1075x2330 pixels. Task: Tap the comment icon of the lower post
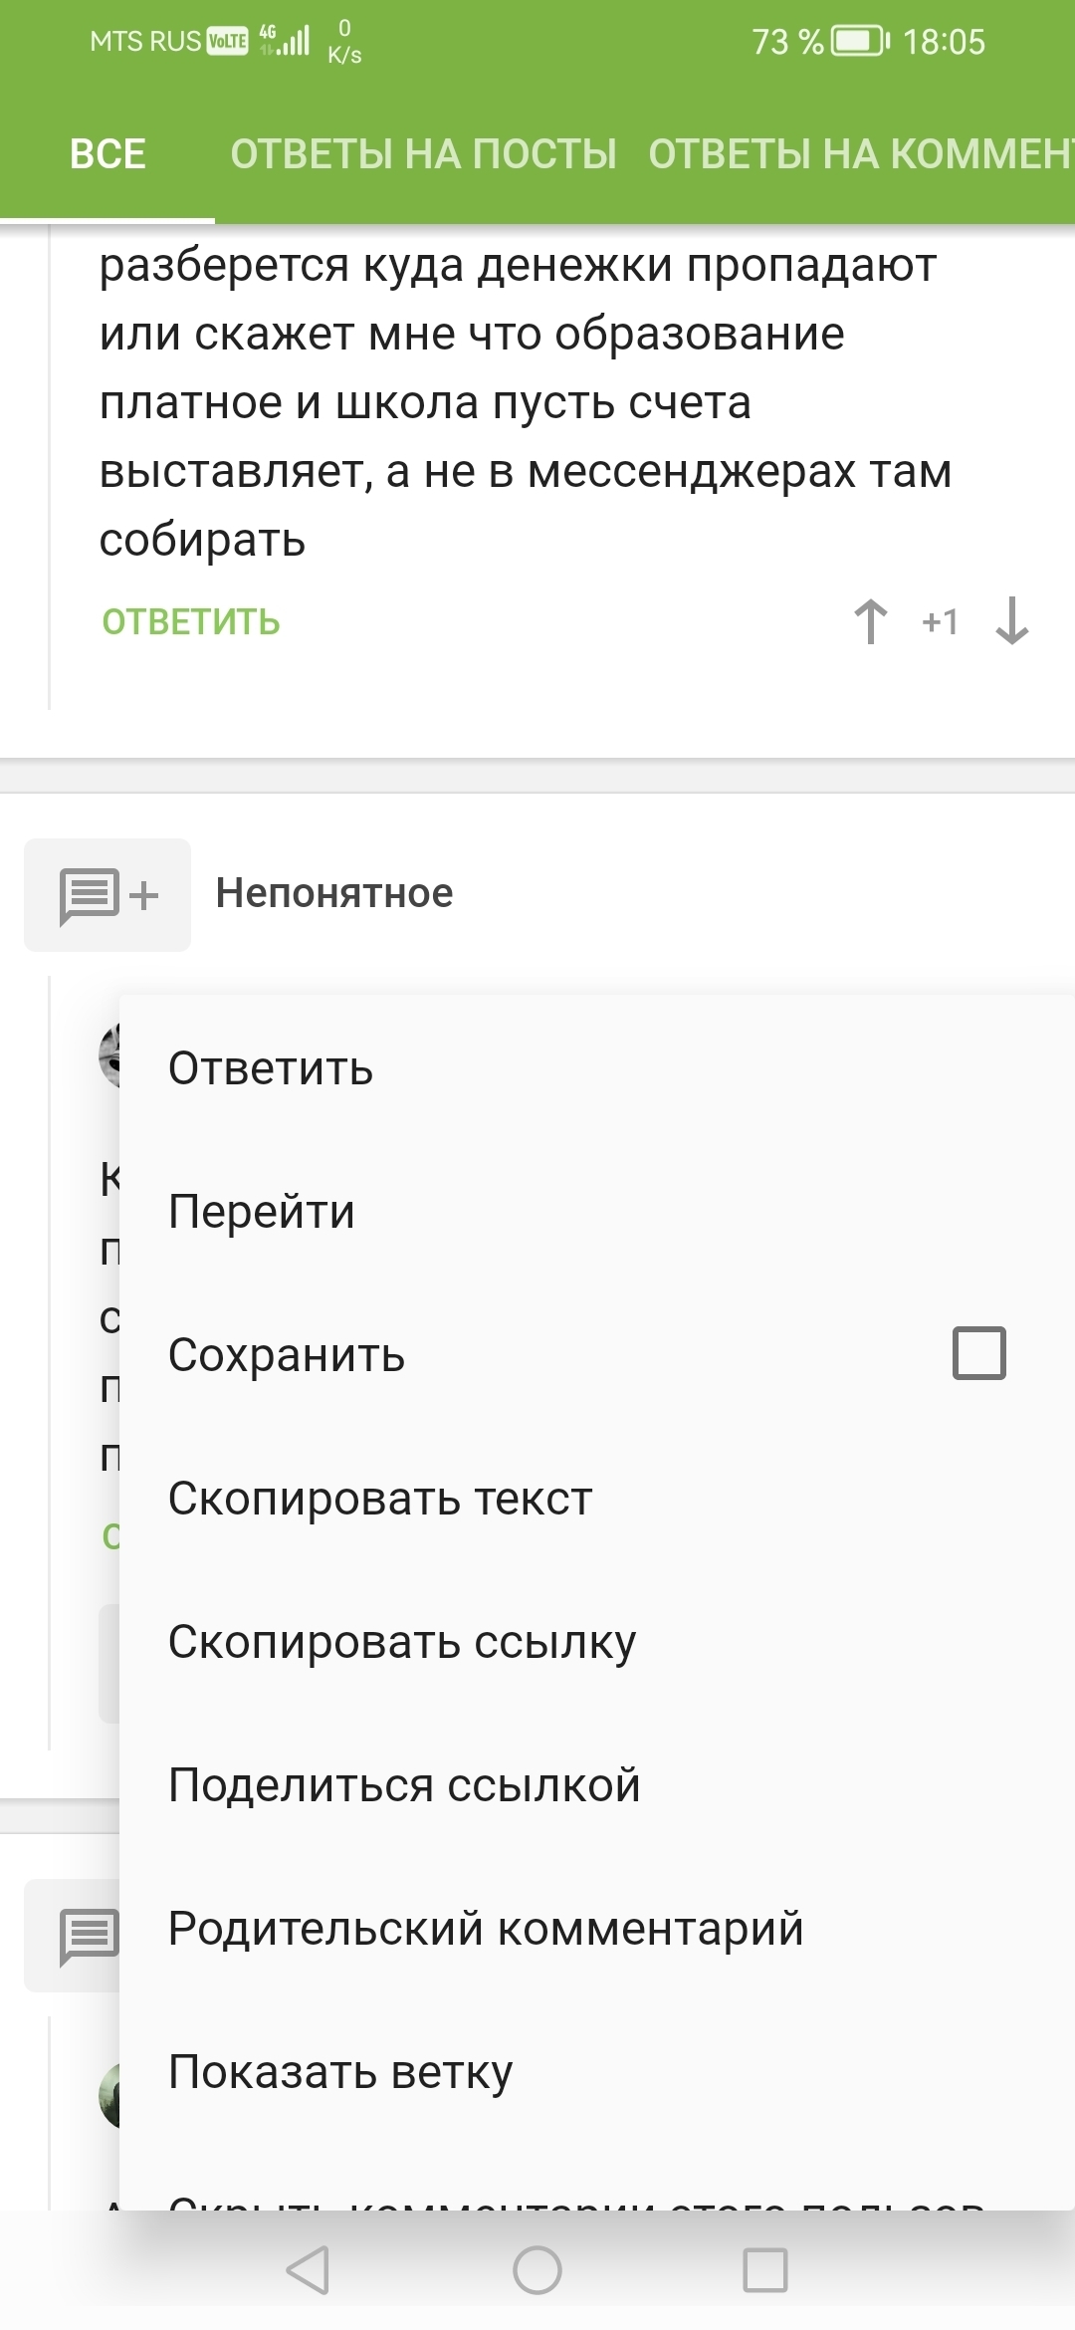pyautogui.click(x=88, y=1936)
